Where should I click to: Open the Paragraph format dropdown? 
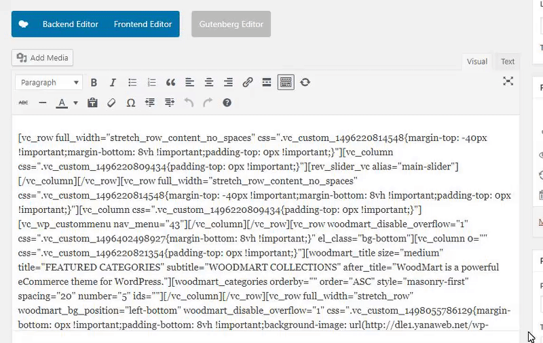49,83
